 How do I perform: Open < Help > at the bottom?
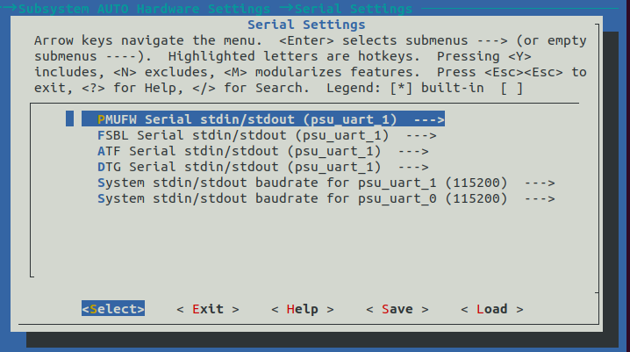tap(303, 309)
